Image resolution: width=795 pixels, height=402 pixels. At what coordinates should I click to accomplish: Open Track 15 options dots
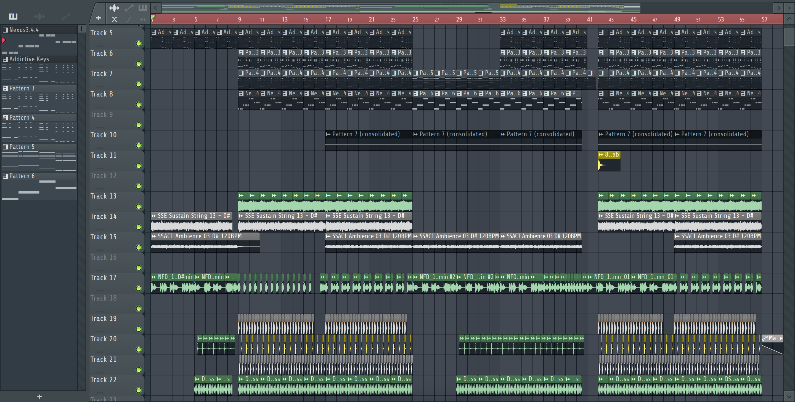[x=100, y=250]
